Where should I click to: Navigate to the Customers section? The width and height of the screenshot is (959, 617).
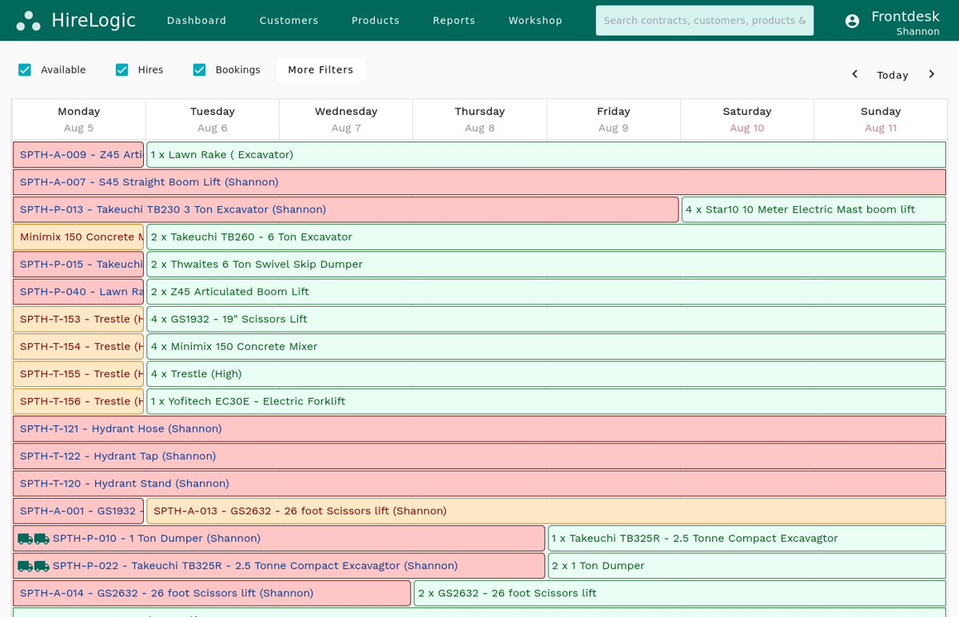288,20
